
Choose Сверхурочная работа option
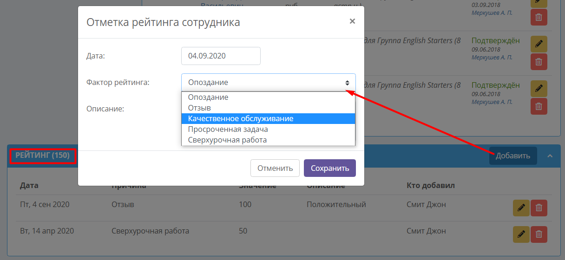pos(268,140)
